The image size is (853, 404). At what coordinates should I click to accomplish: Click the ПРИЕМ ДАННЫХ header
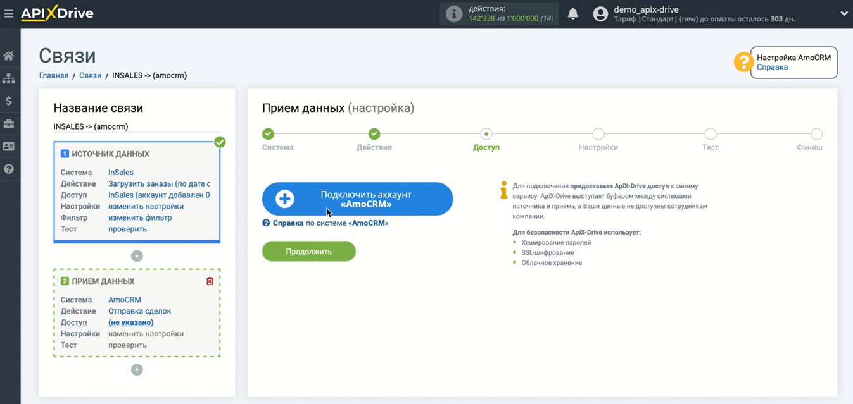(103, 281)
